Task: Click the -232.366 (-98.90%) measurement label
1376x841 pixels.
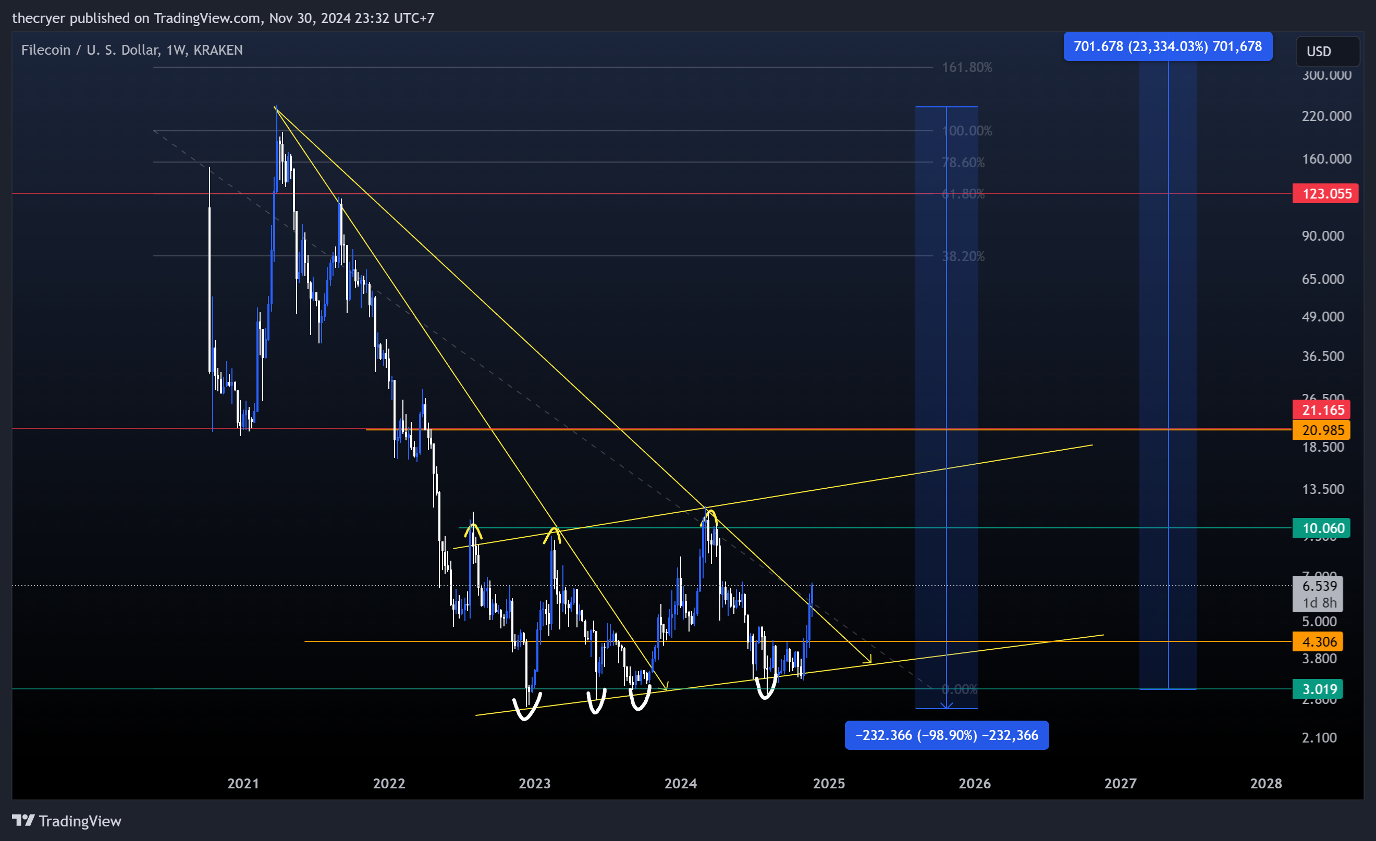Action: point(947,735)
